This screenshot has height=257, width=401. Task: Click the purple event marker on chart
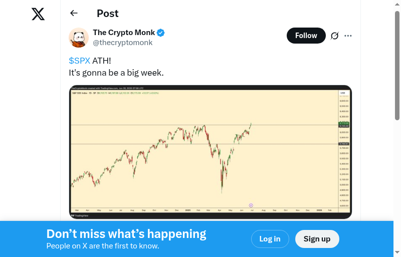pyautogui.click(x=251, y=205)
